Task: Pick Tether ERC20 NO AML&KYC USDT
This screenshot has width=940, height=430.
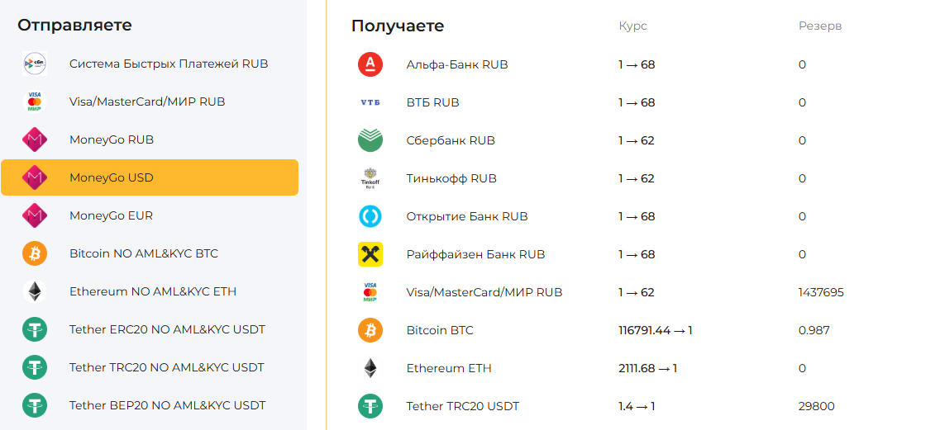Action: pyautogui.click(x=167, y=329)
